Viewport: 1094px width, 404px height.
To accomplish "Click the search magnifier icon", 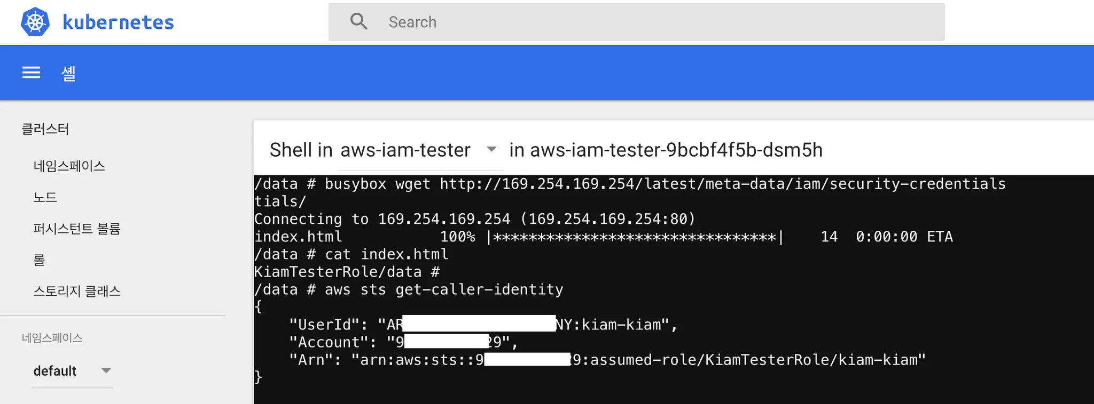I will 358,22.
